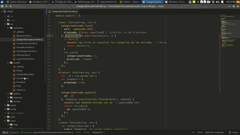Collapse the Blogla project root
This screenshot has height=135, width=240.
tap(2, 11)
